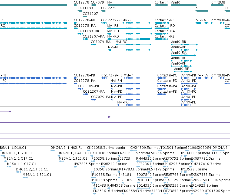Select transcript Mvl-RE
The height and width of the screenshot is (195, 230).
coord(114,47)
